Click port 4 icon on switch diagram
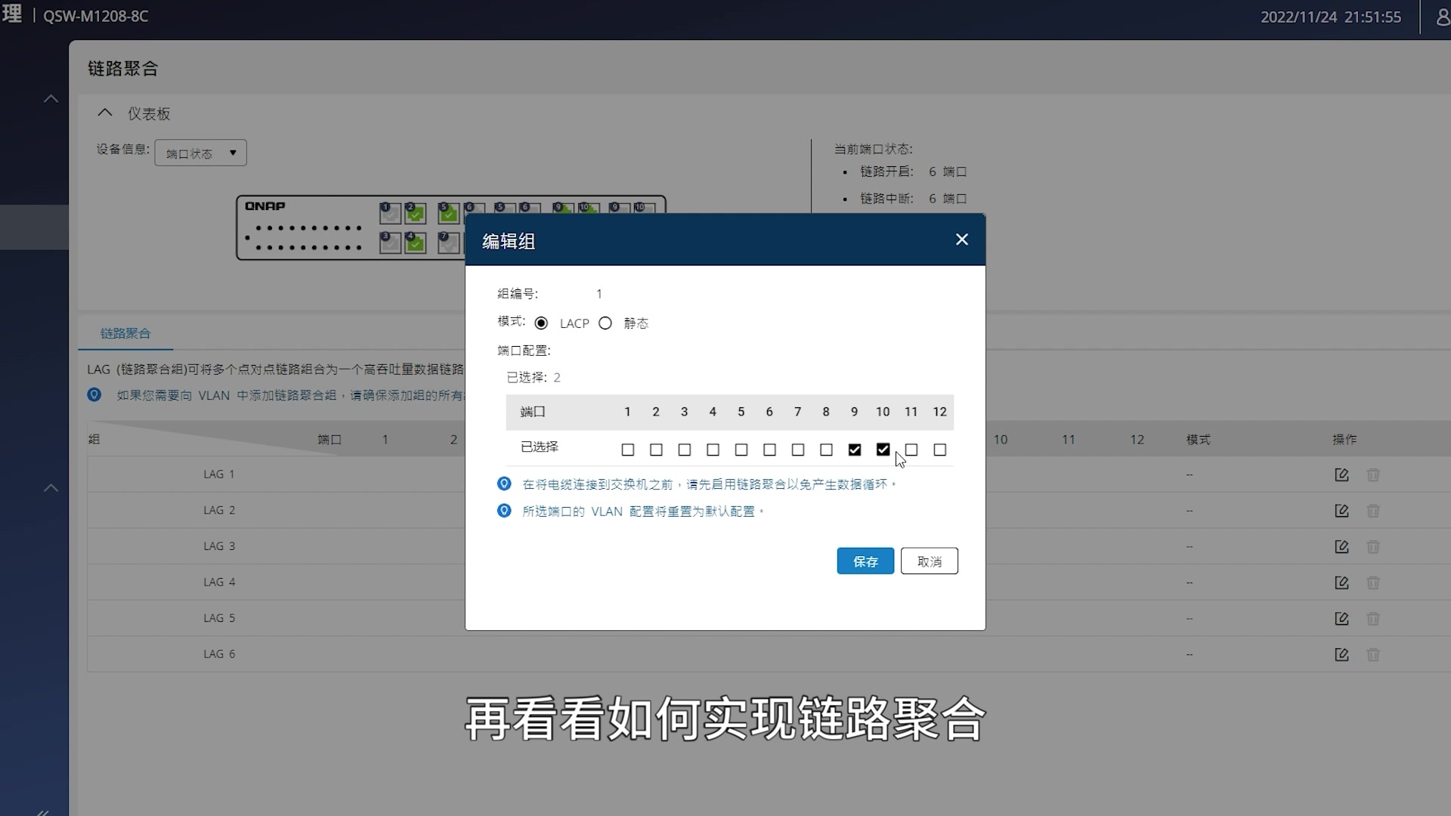 click(415, 243)
